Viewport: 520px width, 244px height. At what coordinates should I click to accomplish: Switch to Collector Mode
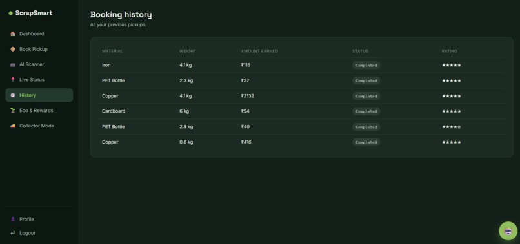39,126
